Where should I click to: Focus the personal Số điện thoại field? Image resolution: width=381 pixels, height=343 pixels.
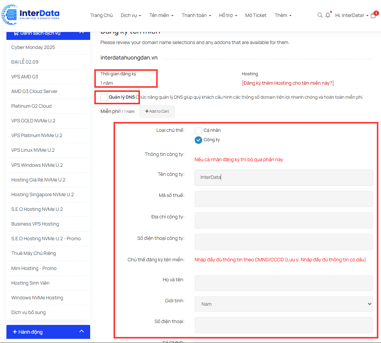point(284,325)
